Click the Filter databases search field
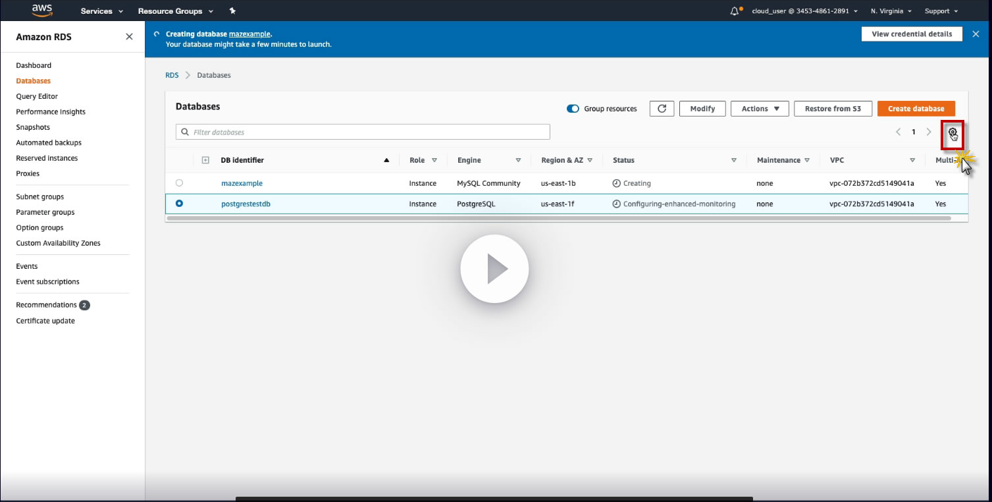992x502 pixels. 363,132
